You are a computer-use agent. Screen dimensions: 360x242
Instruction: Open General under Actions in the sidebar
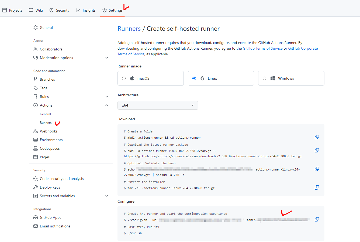45,114
